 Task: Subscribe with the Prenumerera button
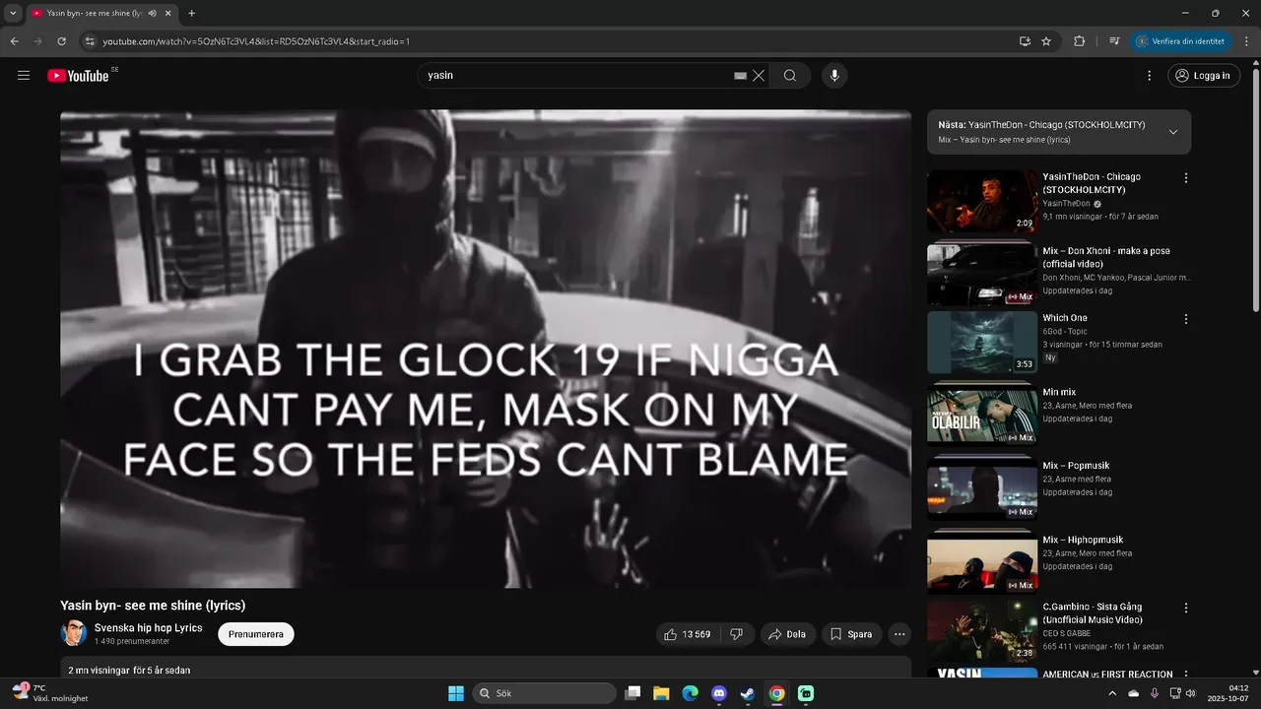[256, 634]
